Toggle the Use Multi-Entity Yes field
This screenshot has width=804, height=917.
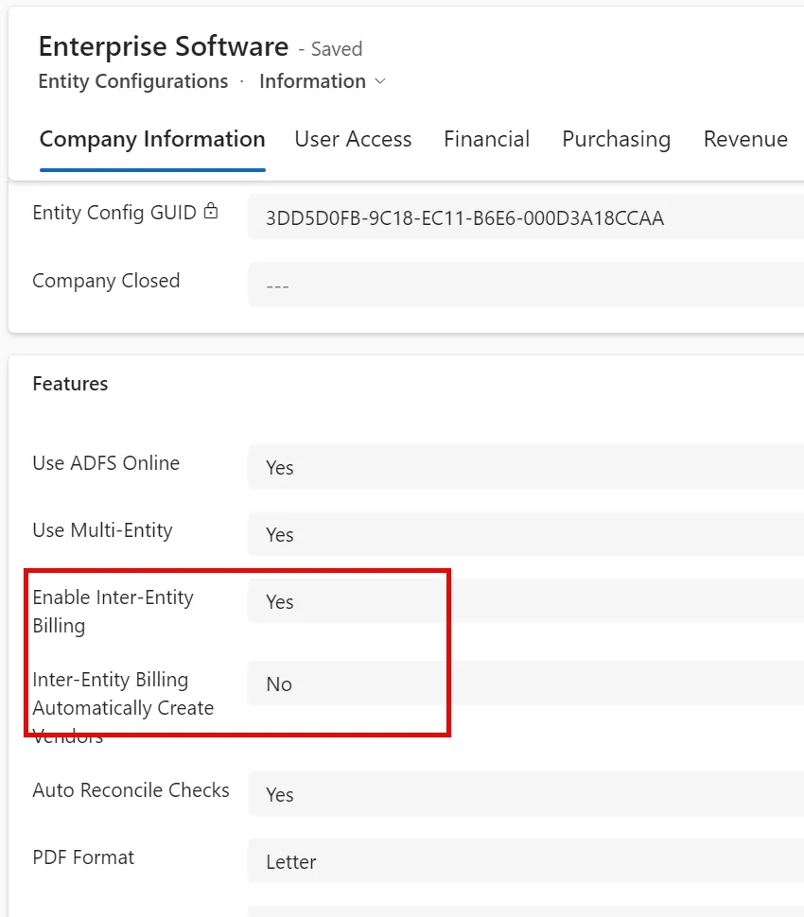click(x=526, y=534)
